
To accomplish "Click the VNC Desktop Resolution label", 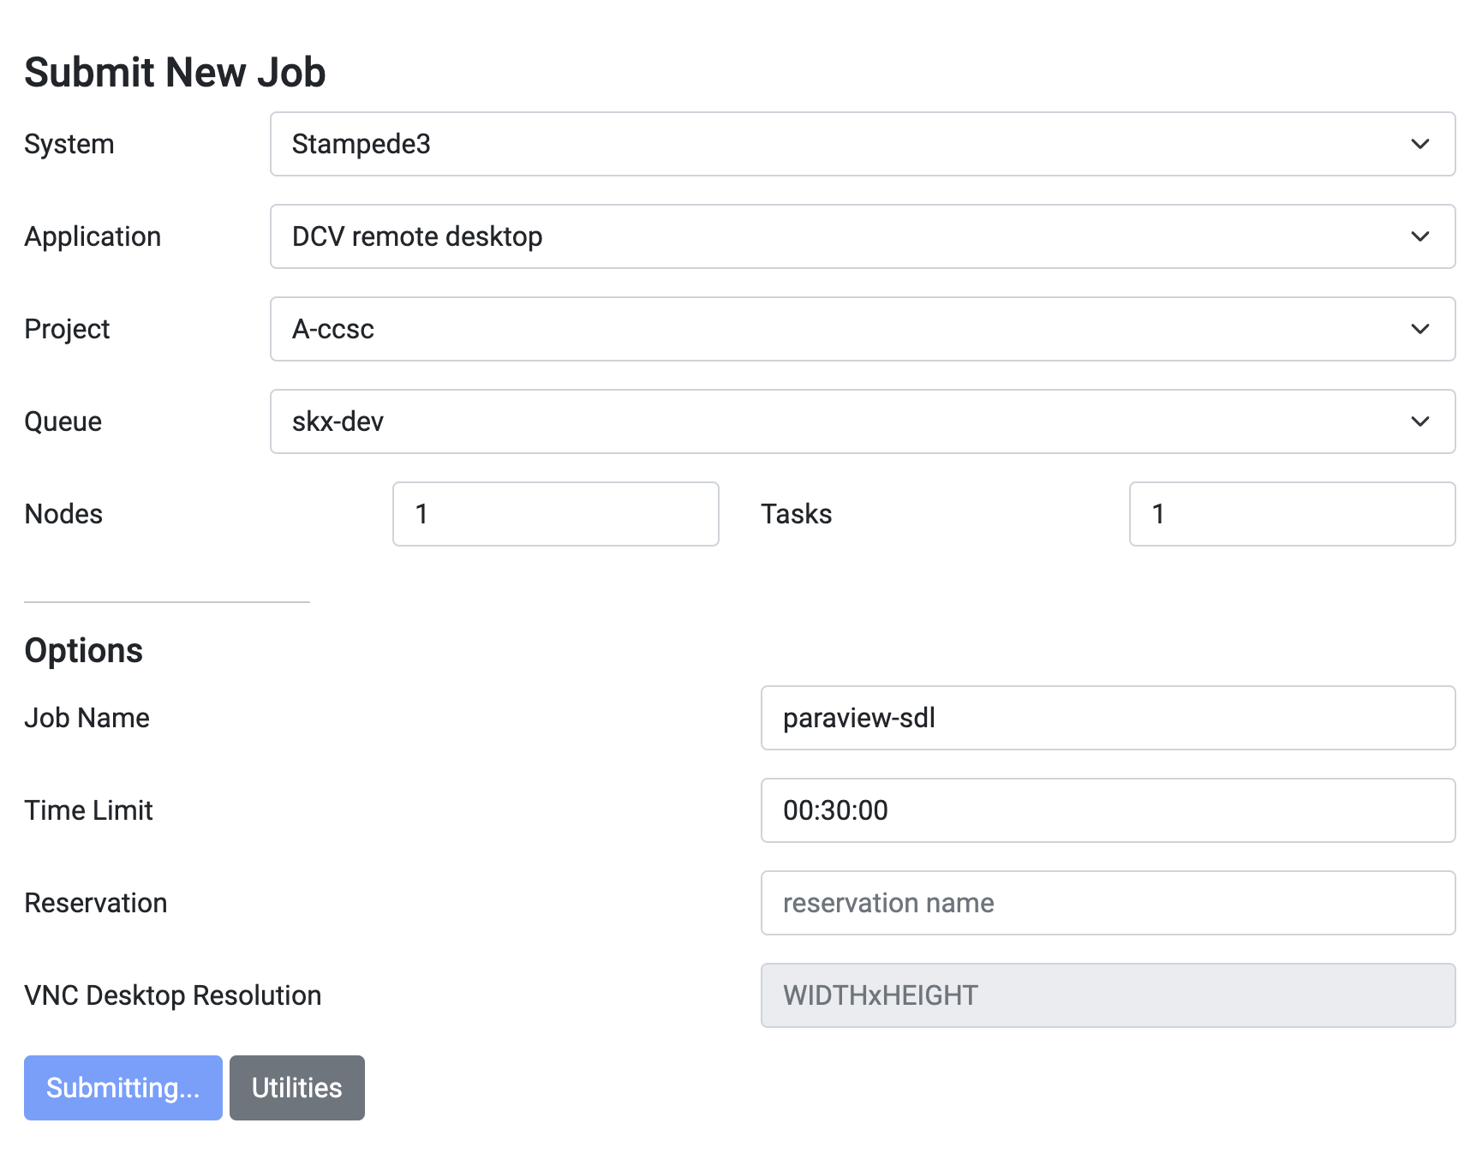I will 173,995.
